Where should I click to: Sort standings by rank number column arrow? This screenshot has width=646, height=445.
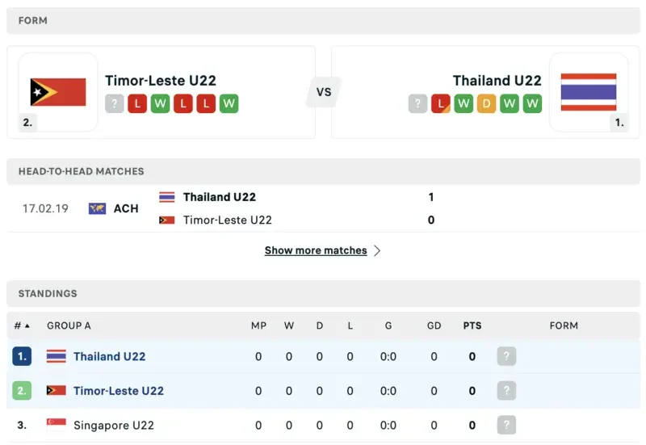point(27,325)
